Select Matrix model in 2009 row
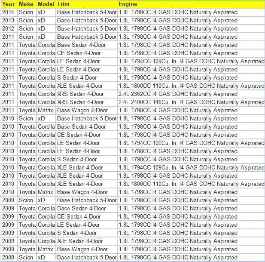Screen dimensions: 265x262 click(46, 249)
